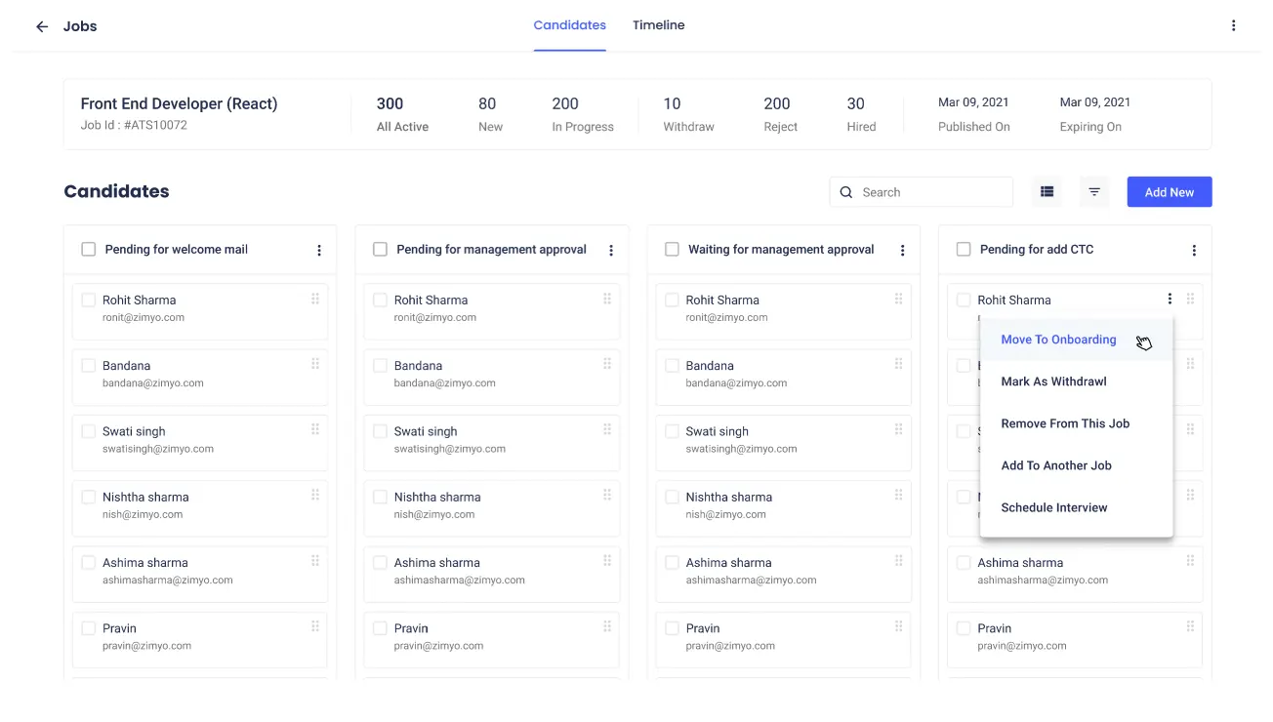Switch to the Timeline tab

click(x=659, y=25)
